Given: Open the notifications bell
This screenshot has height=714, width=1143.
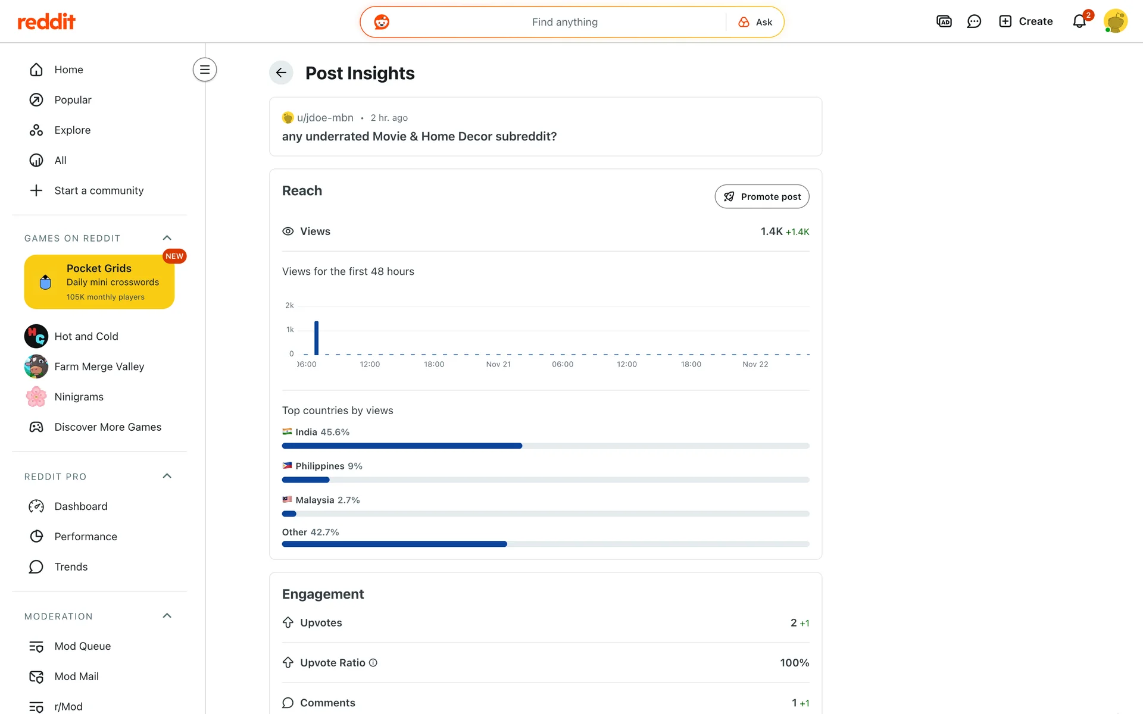Looking at the screenshot, I should coord(1079,21).
